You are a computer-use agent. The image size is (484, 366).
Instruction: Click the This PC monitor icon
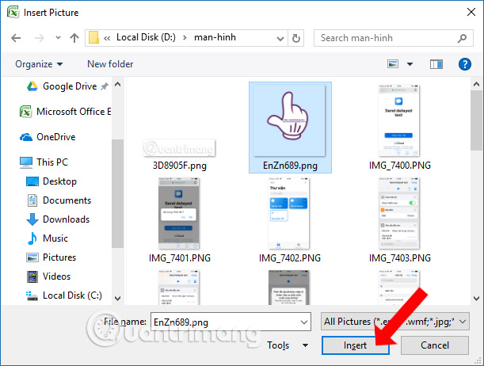coord(26,162)
